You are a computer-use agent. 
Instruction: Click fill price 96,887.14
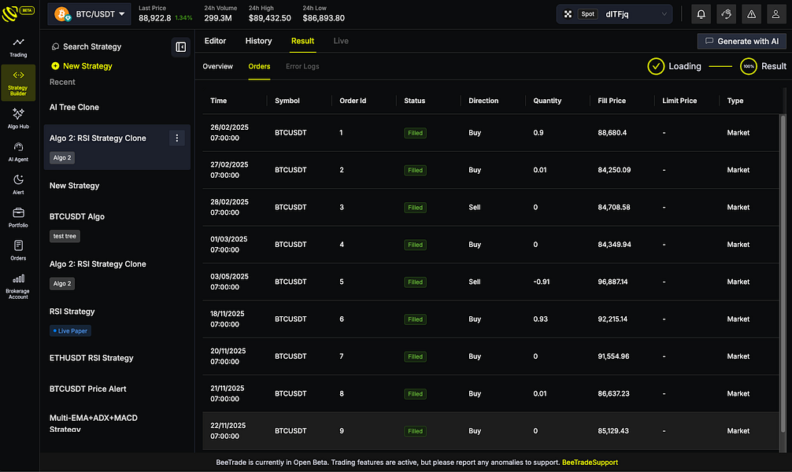tap(613, 282)
